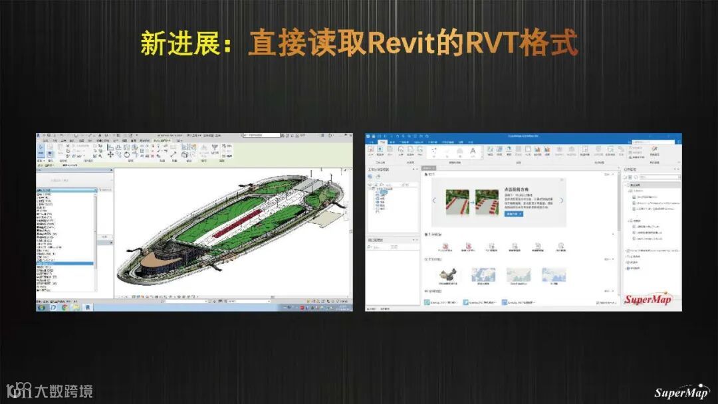Screen dimensions: 718x404
Task: Open File Explorer folder icon on taskbar
Action: tap(76, 308)
